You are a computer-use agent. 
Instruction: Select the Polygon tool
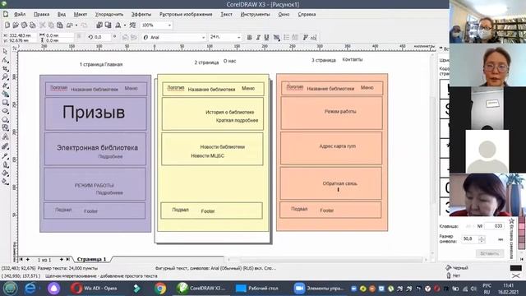click(x=5, y=119)
